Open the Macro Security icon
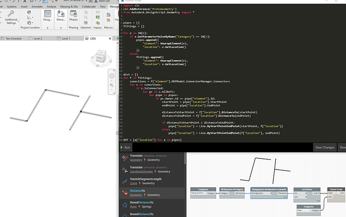The height and width of the screenshot is (217, 346). [108, 20]
